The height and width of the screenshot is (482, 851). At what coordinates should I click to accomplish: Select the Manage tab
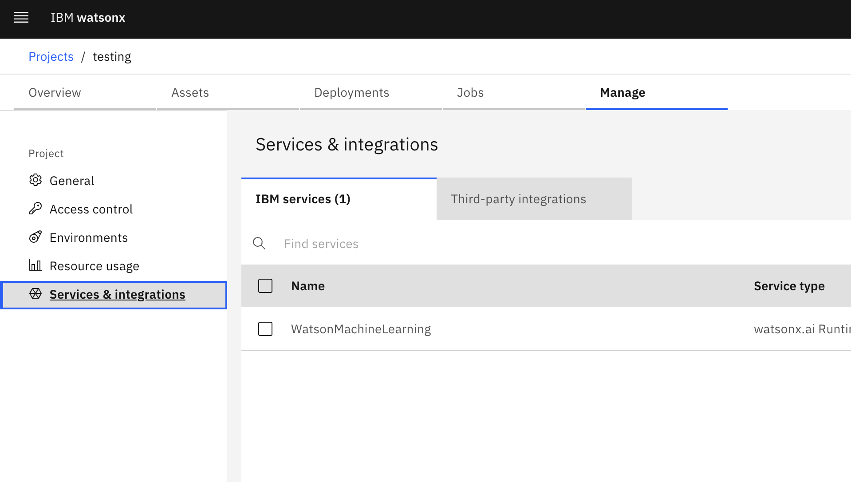tap(657, 92)
